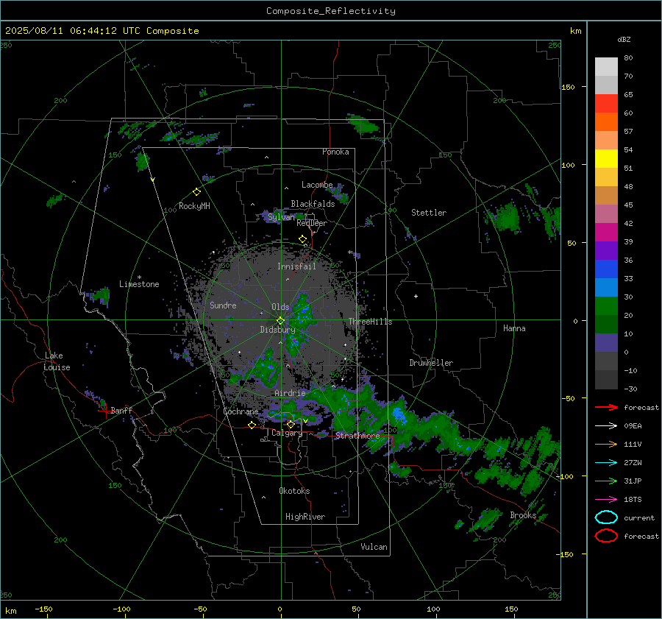The width and height of the screenshot is (662, 619).
Task: Click the red forecast ellipse icon
Action: (606, 536)
